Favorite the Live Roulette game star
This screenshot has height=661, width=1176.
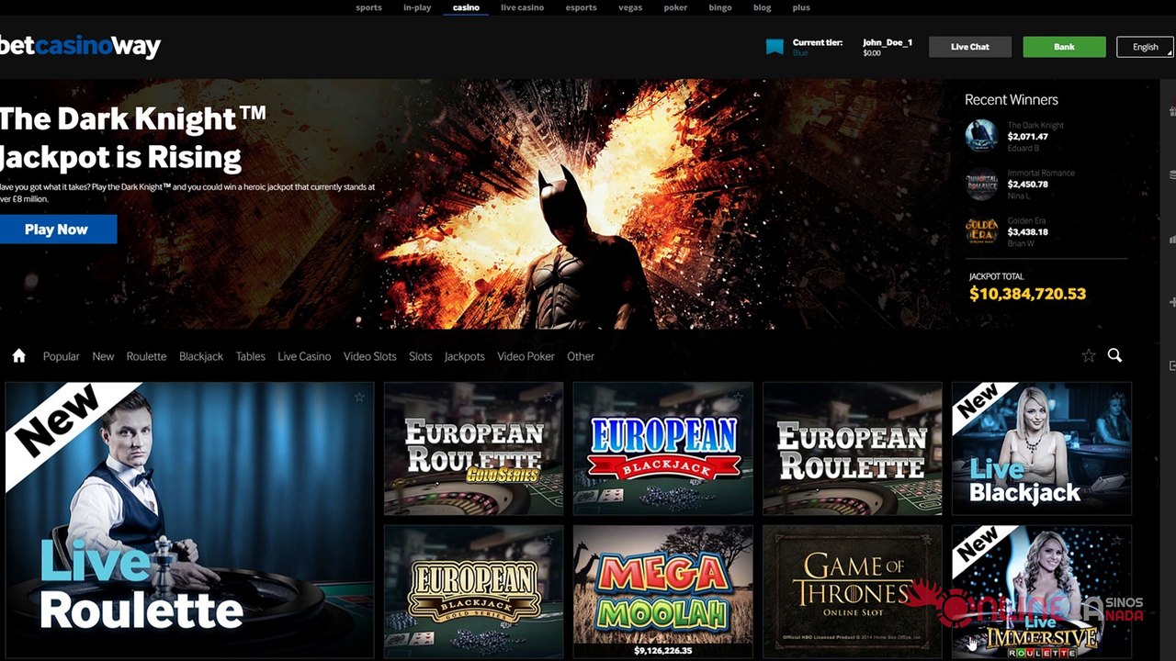(359, 398)
